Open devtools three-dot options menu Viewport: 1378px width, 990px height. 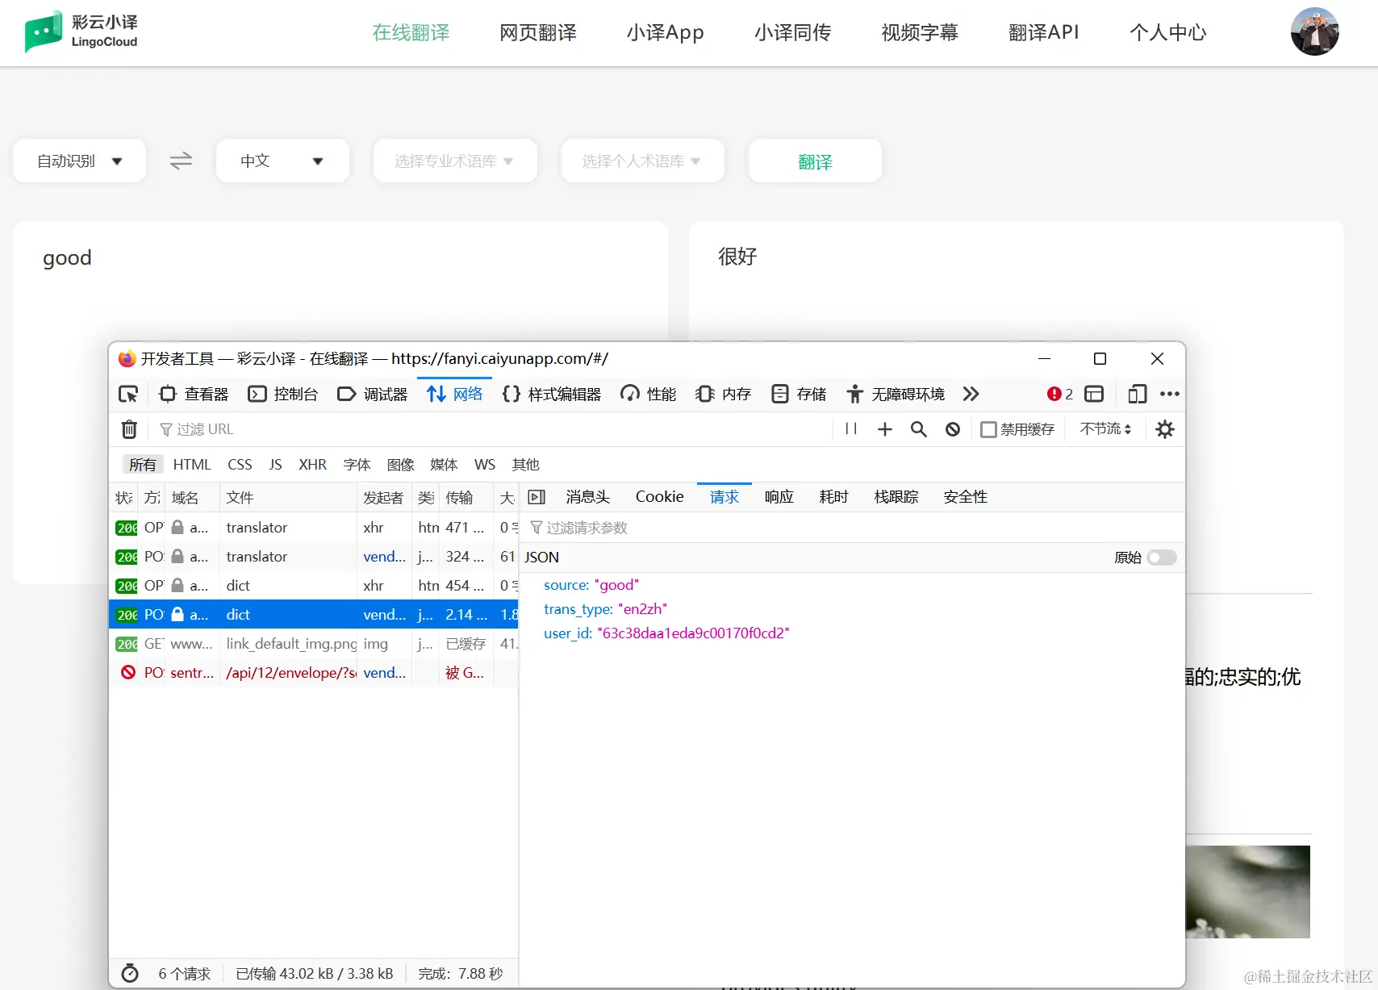pos(1169,394)
